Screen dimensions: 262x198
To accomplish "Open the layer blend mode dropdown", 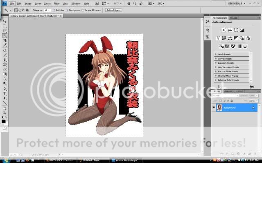I will [225, 96].
